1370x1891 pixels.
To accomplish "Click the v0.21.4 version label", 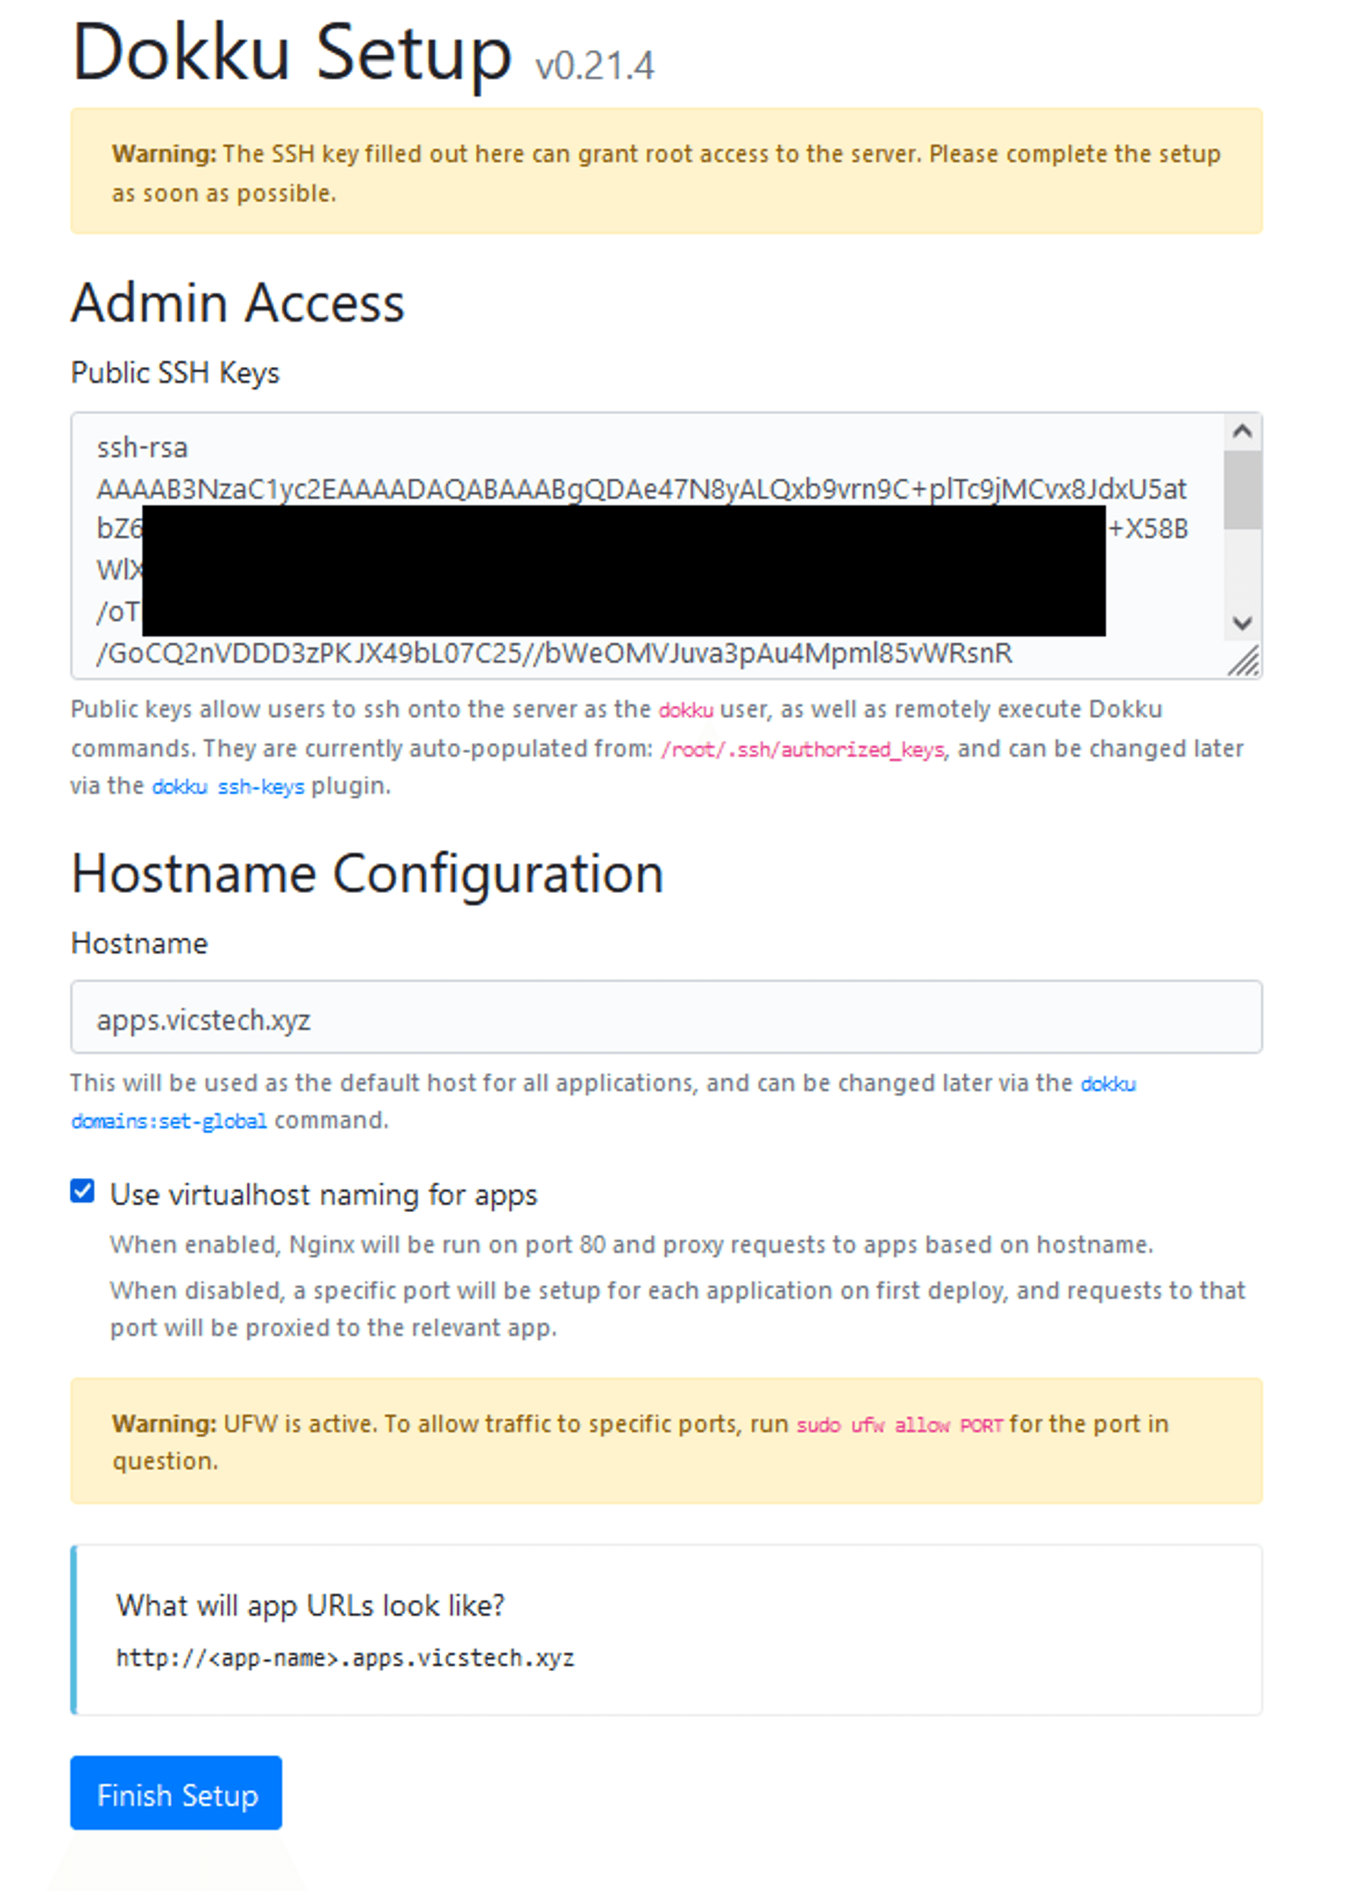I will click(x=594, y=66).
